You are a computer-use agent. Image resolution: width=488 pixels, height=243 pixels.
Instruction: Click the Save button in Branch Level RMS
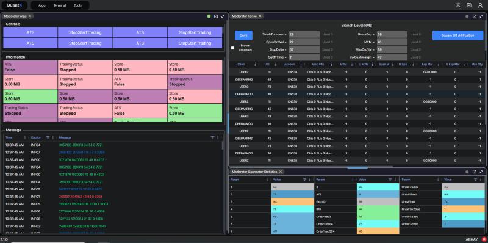pyautogui.click(x=243, y=35)
